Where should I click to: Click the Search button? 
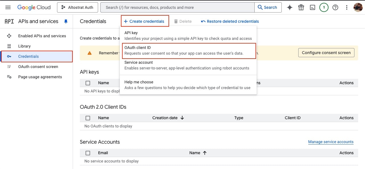pyautogui.click(x=268, y=7)
